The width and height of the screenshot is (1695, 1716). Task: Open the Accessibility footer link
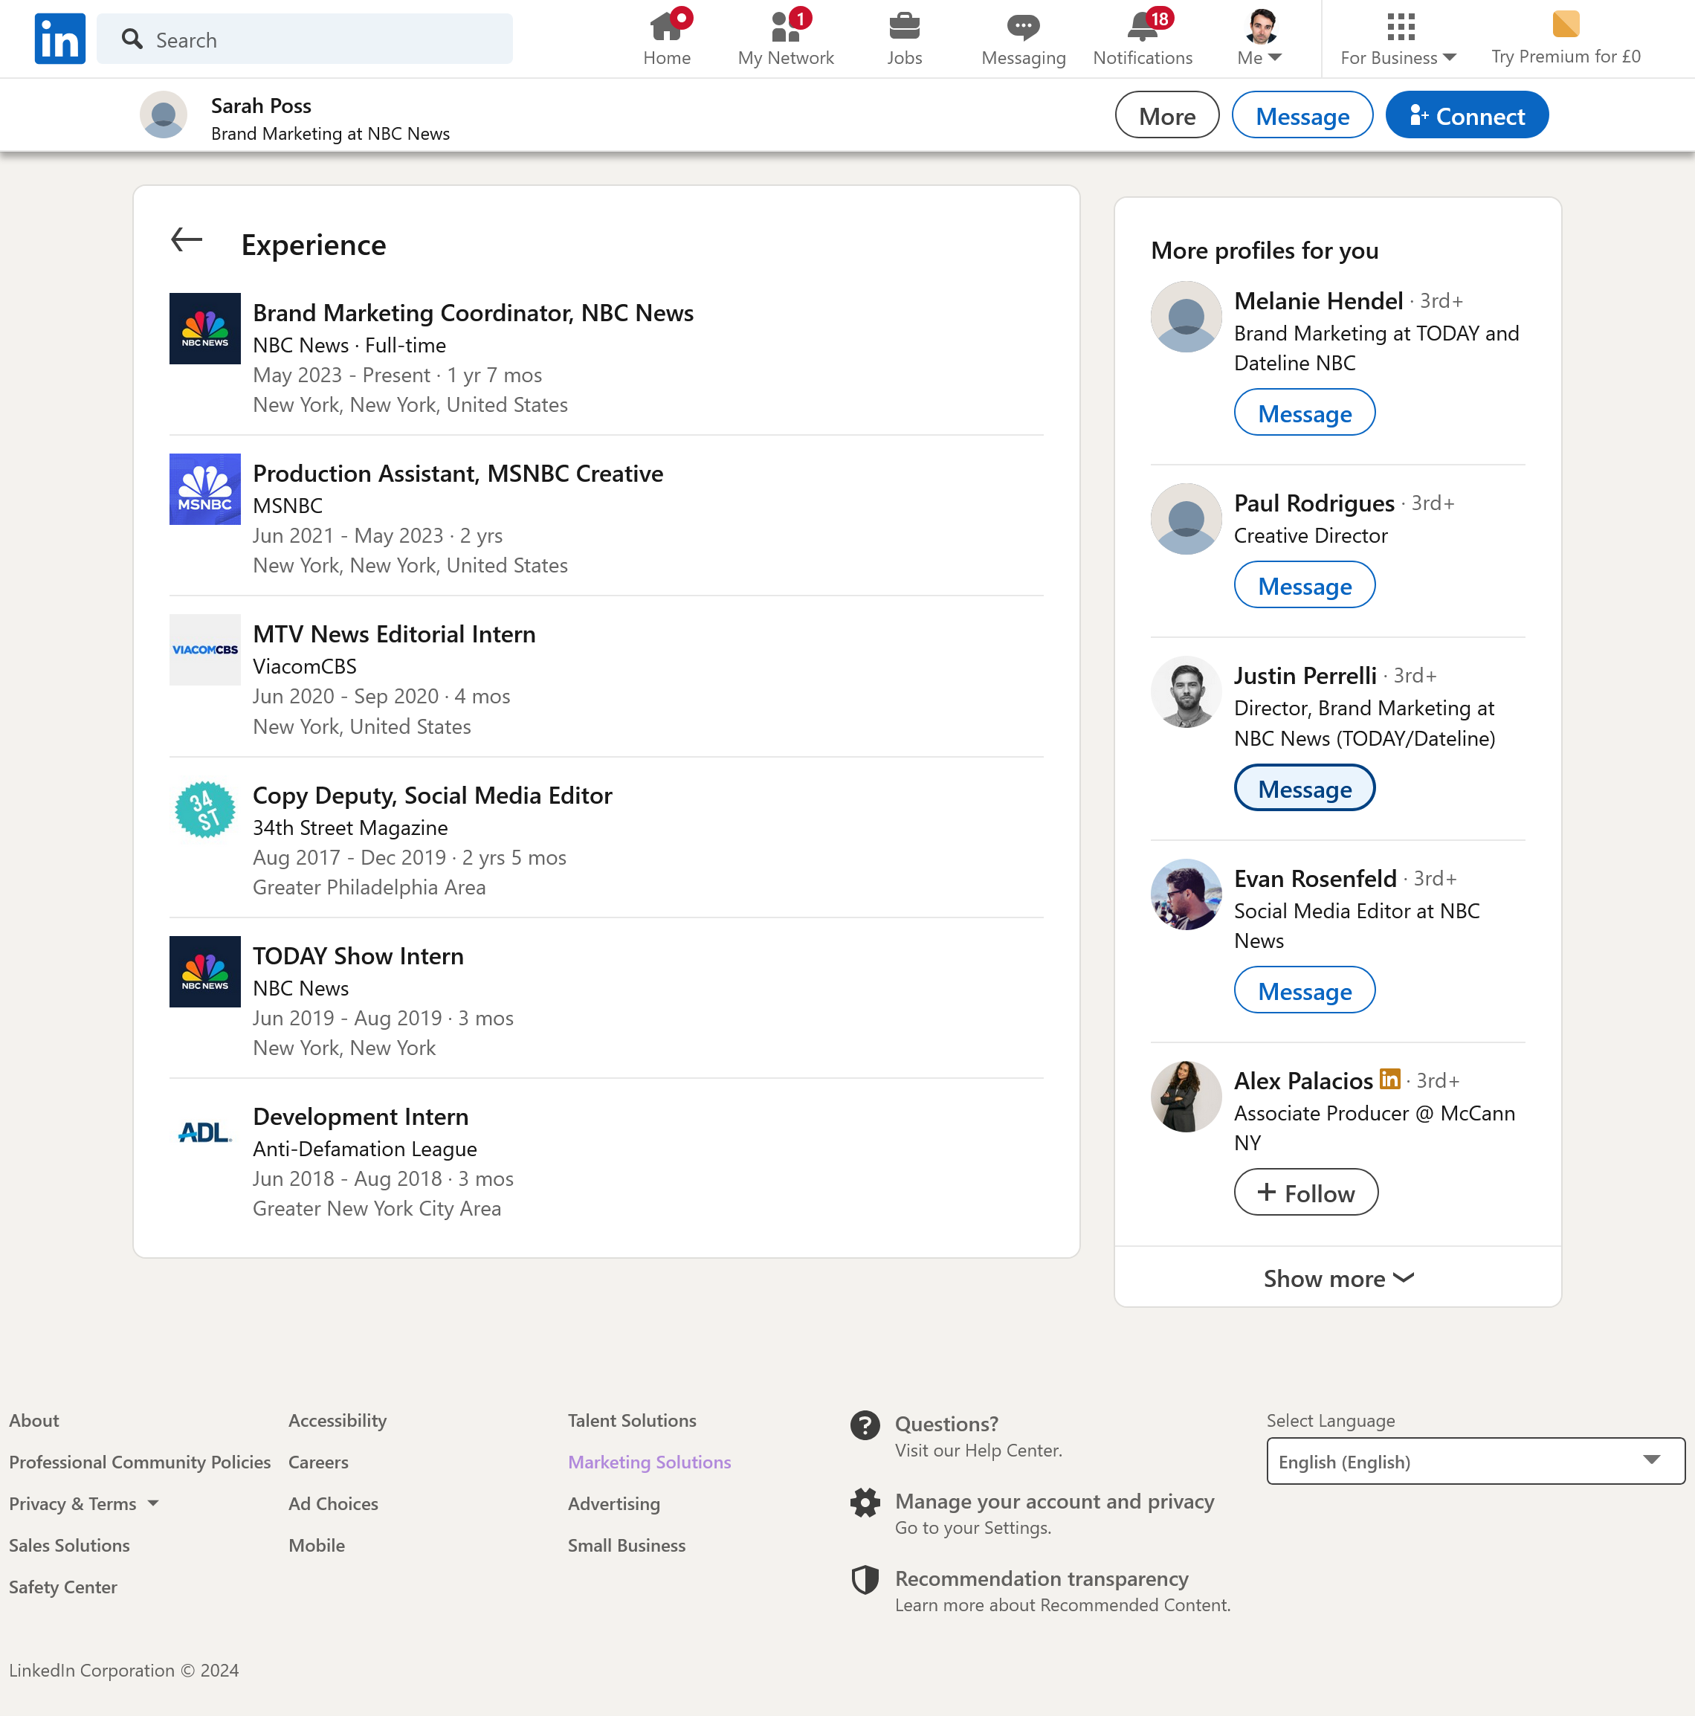tap(338, 1420)
